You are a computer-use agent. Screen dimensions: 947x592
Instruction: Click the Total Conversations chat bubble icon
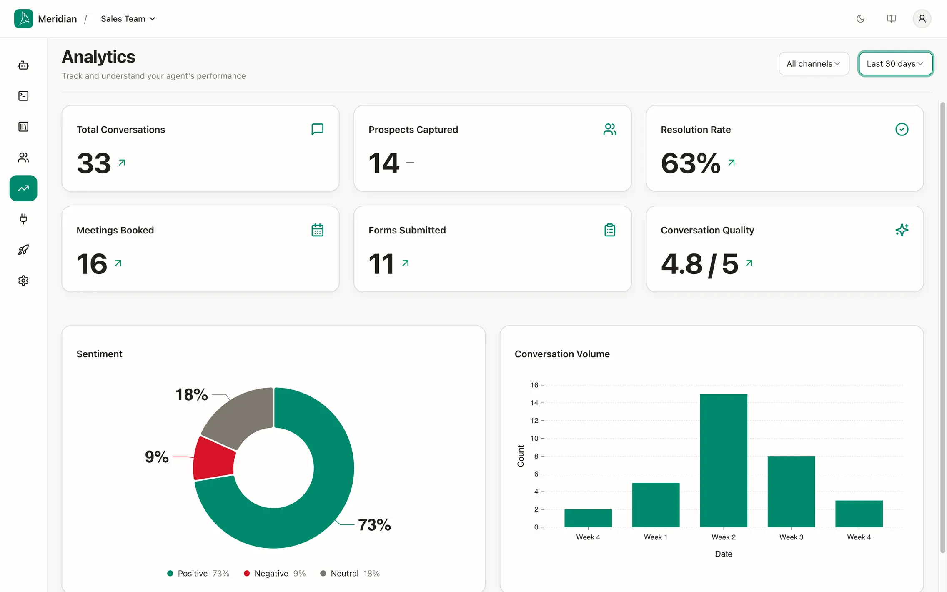coord(318,129)
